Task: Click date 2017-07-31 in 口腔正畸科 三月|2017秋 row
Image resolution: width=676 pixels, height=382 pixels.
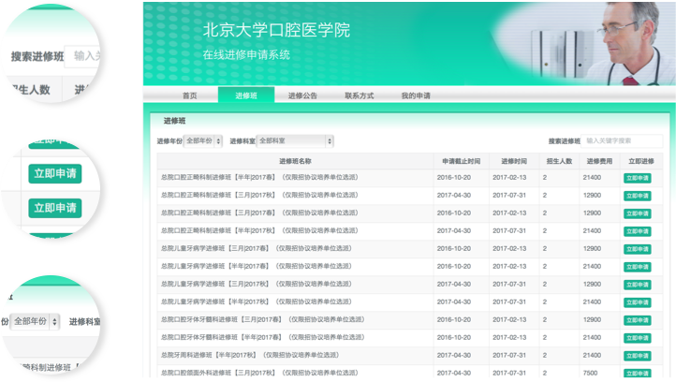Action: [509, 196]
